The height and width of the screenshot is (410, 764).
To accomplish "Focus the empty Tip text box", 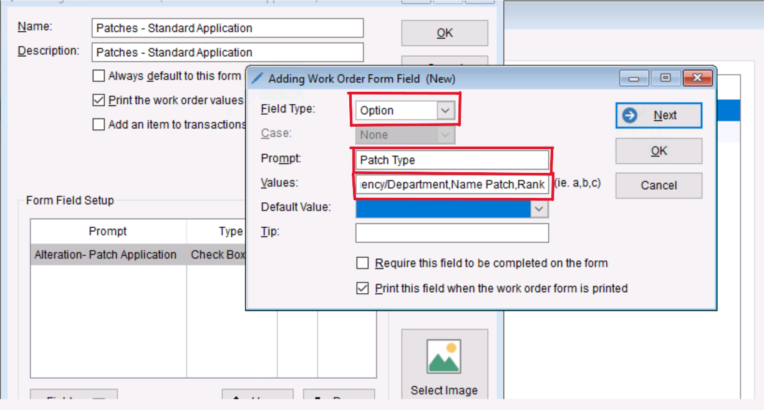I will [452, 233].
